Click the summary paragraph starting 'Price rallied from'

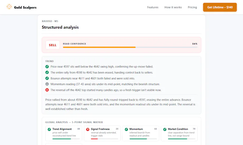coord(120,104)
